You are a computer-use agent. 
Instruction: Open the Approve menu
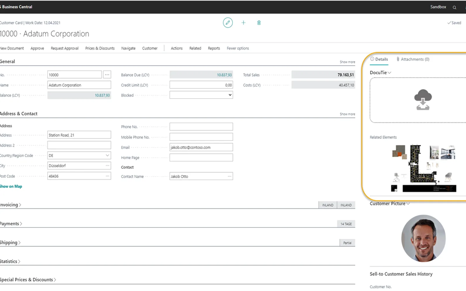(37, 48)
